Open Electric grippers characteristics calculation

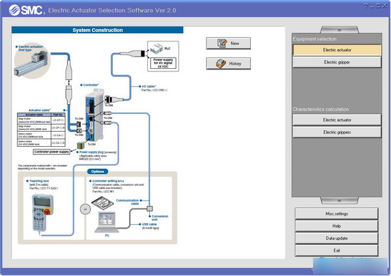point(337,132)
